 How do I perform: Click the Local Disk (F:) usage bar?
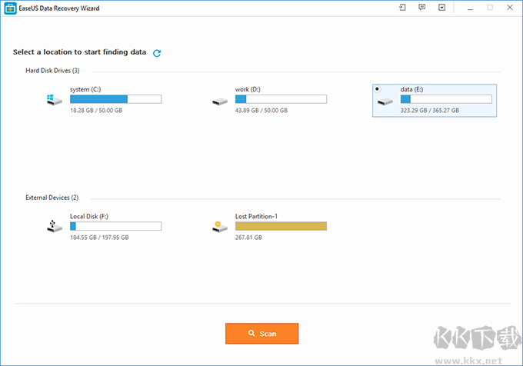pyautogui.click(x=115, y=226)
